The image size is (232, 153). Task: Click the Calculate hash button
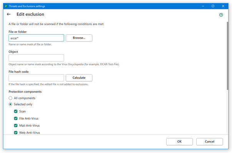tap(79, 78)
